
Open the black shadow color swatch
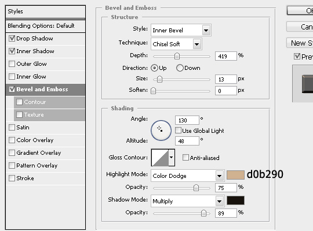tap(235, 200)
